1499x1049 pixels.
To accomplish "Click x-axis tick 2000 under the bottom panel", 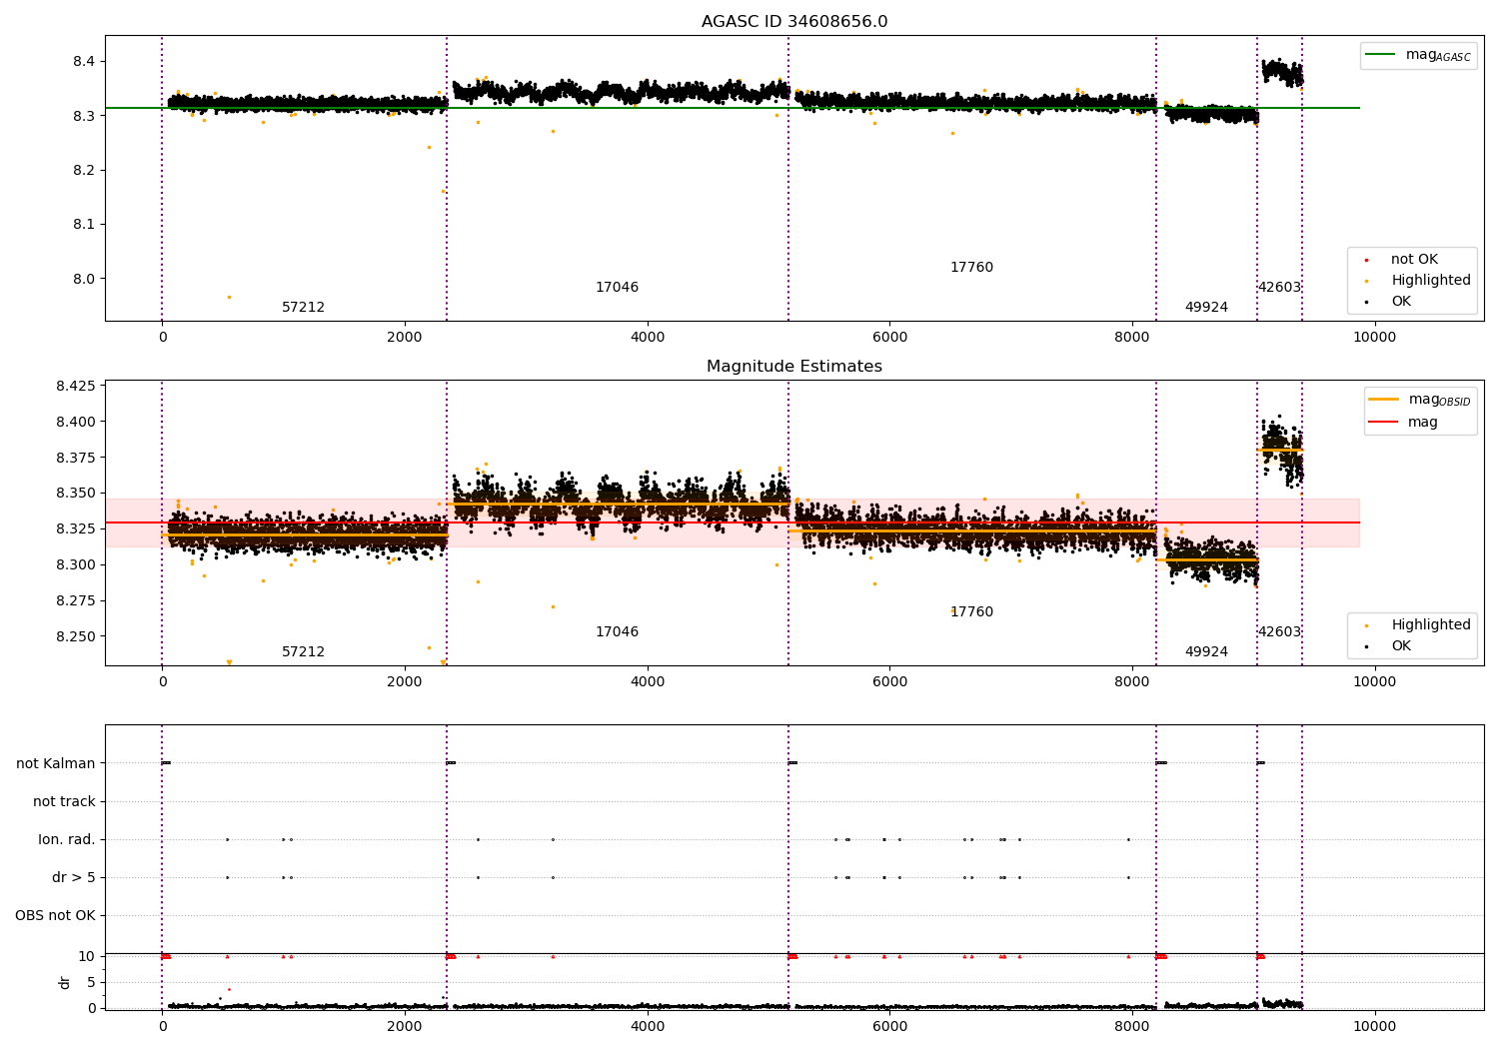I will click(x=405, y=1027).
